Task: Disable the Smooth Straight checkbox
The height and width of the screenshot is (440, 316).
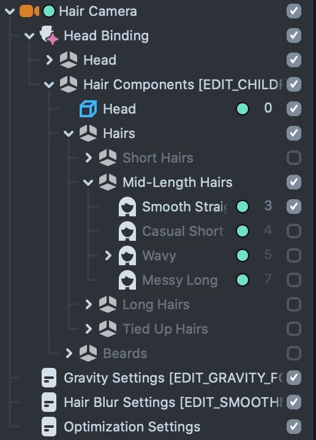Action: 294,207
